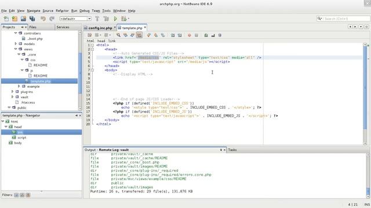Open the Navigate menu
The width and height of the screenshot is (371, 208).
(x=34, y=11)
